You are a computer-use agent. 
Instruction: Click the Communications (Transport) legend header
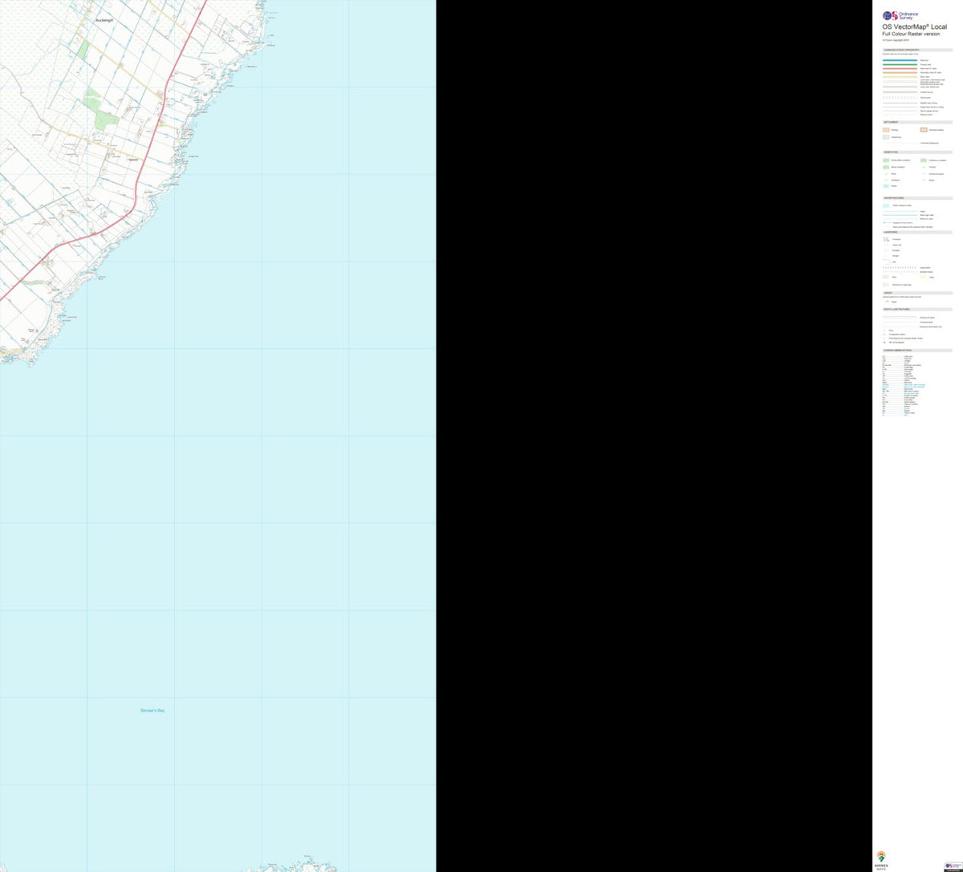tap(917, 50)
